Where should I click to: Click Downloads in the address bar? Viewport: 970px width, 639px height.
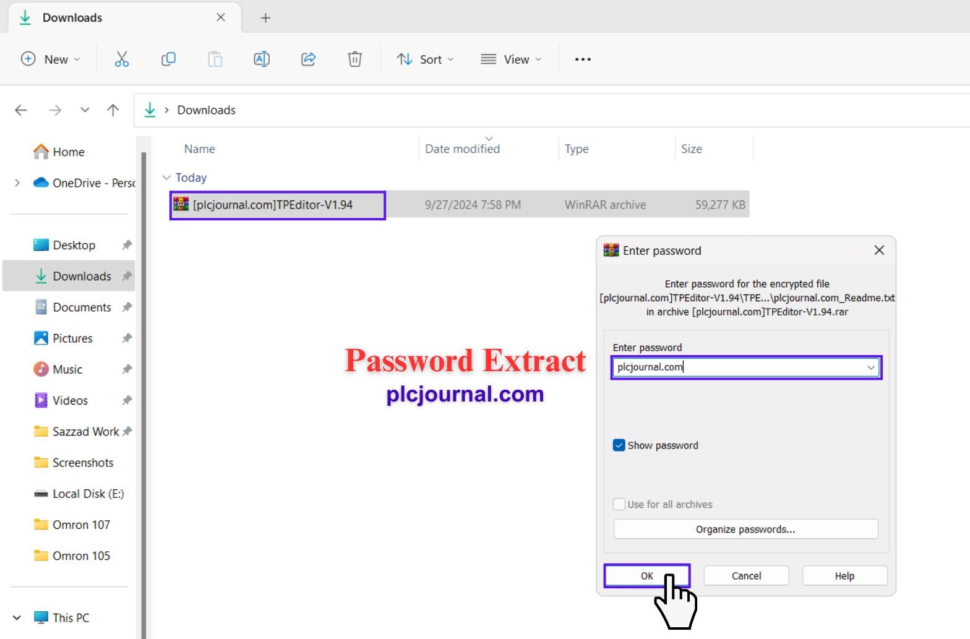(x=206, y=110)
